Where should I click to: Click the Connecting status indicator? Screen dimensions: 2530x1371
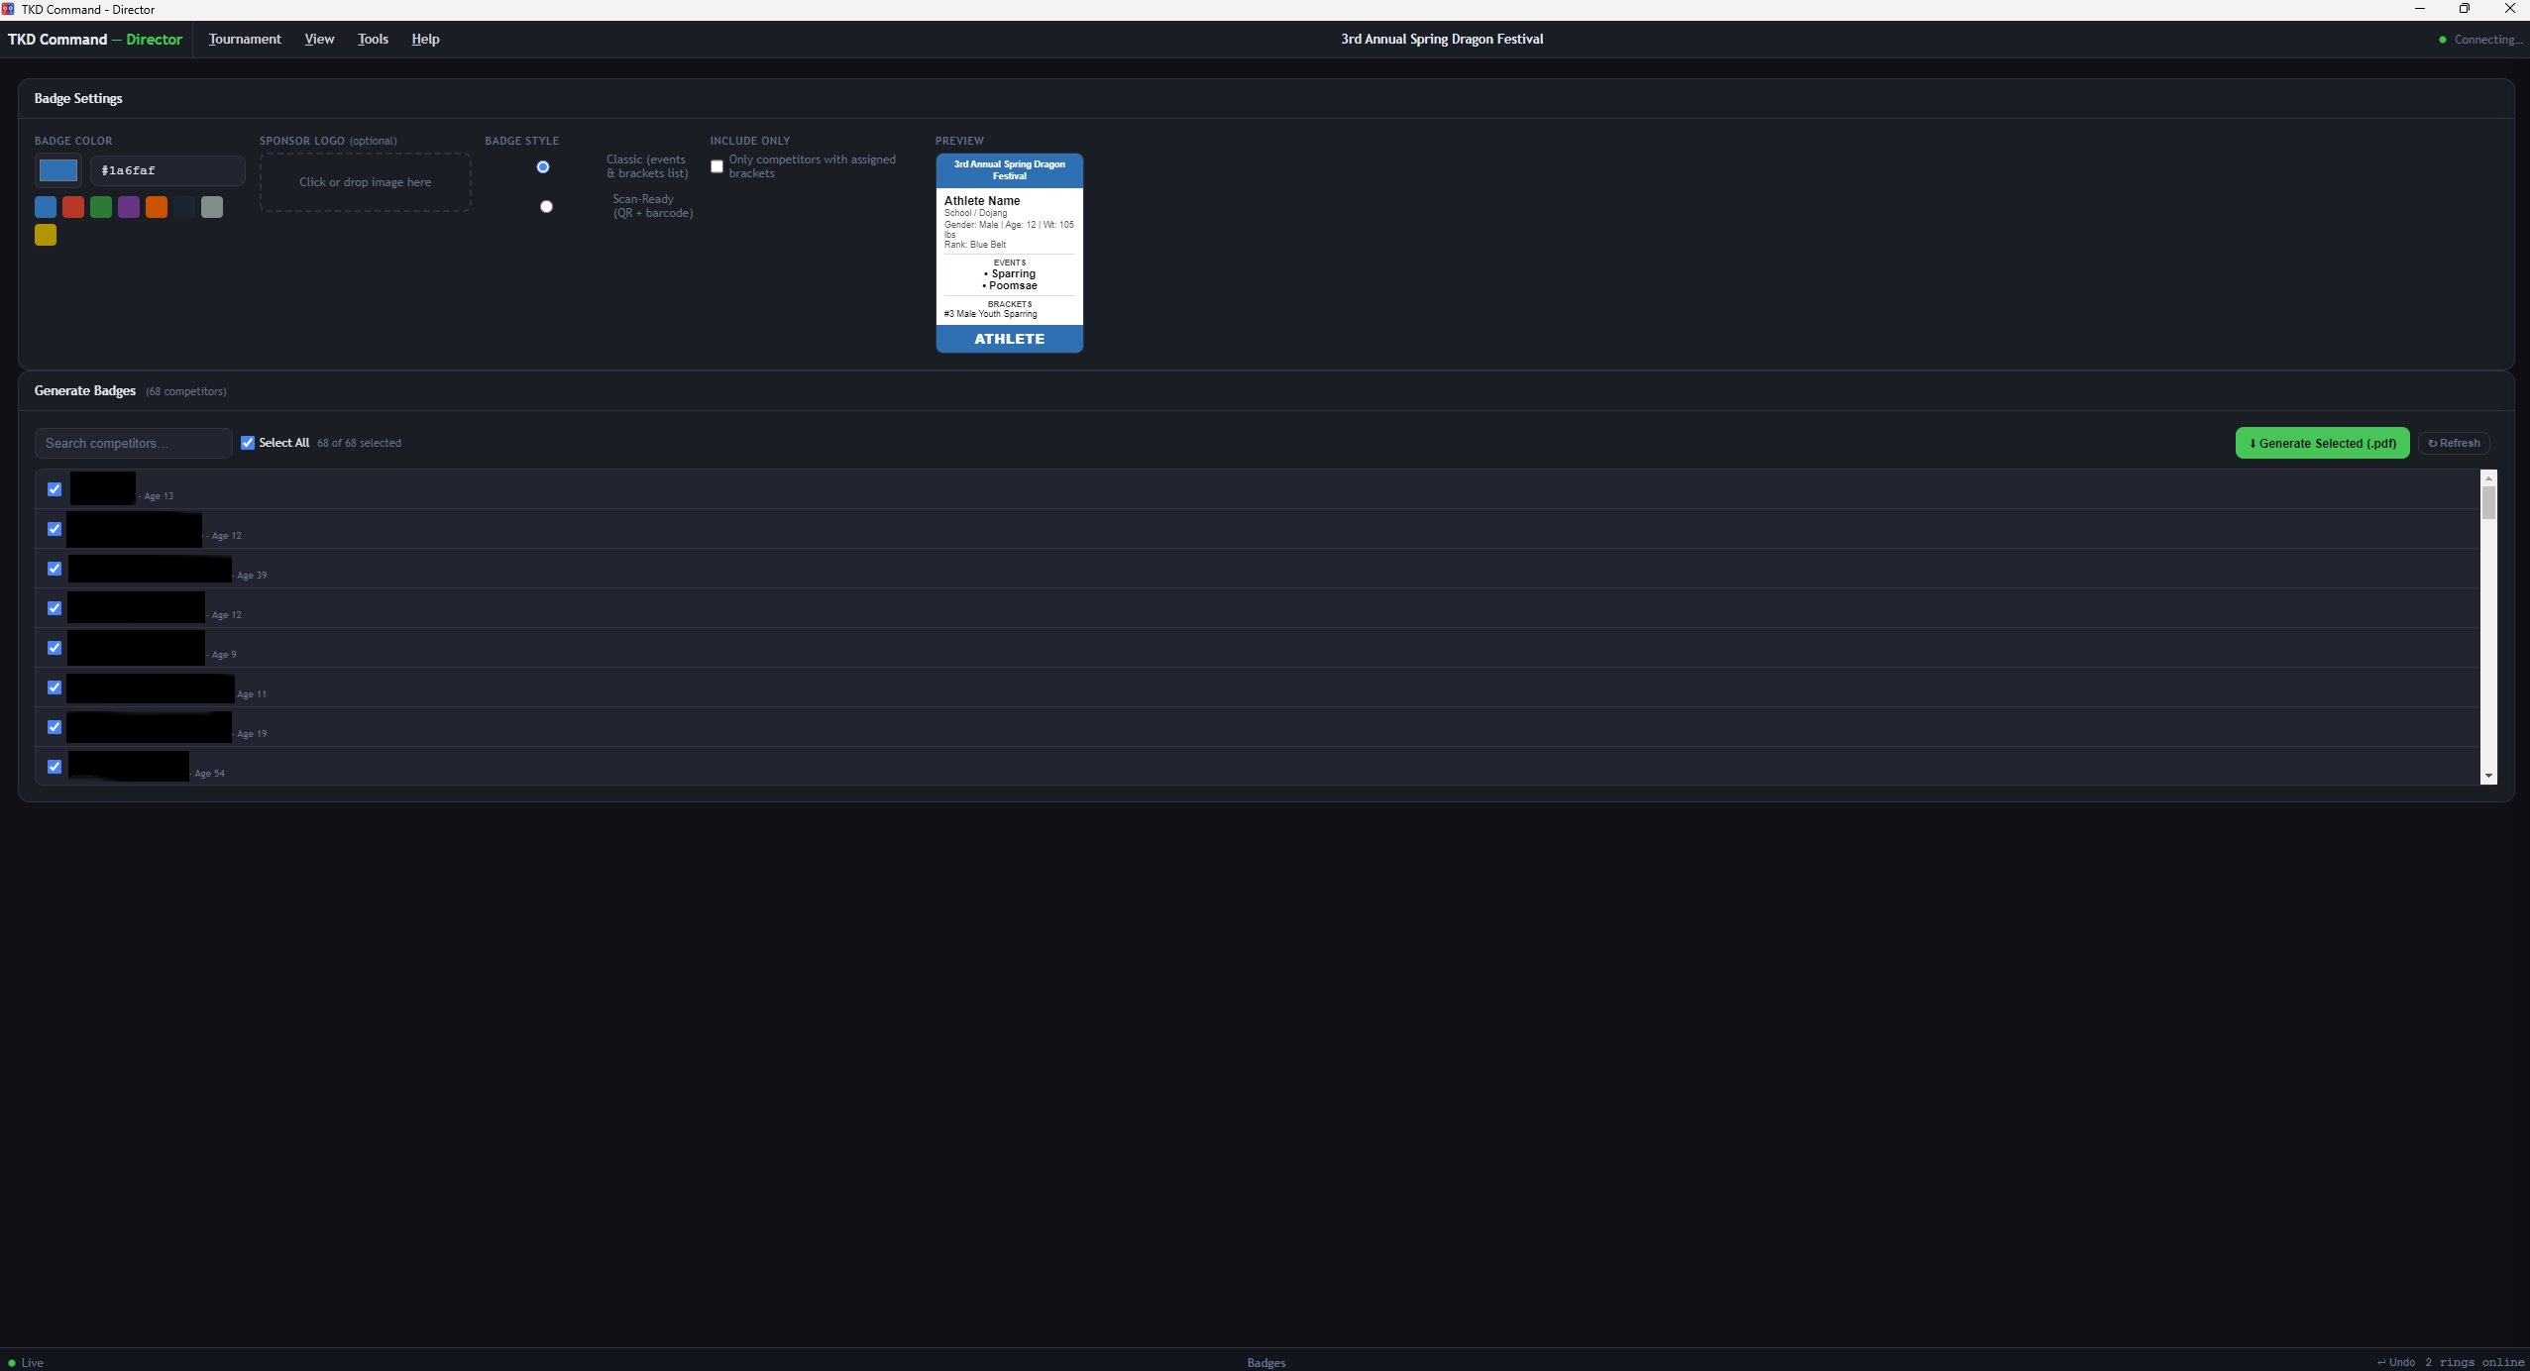(x=2480, y=40)
